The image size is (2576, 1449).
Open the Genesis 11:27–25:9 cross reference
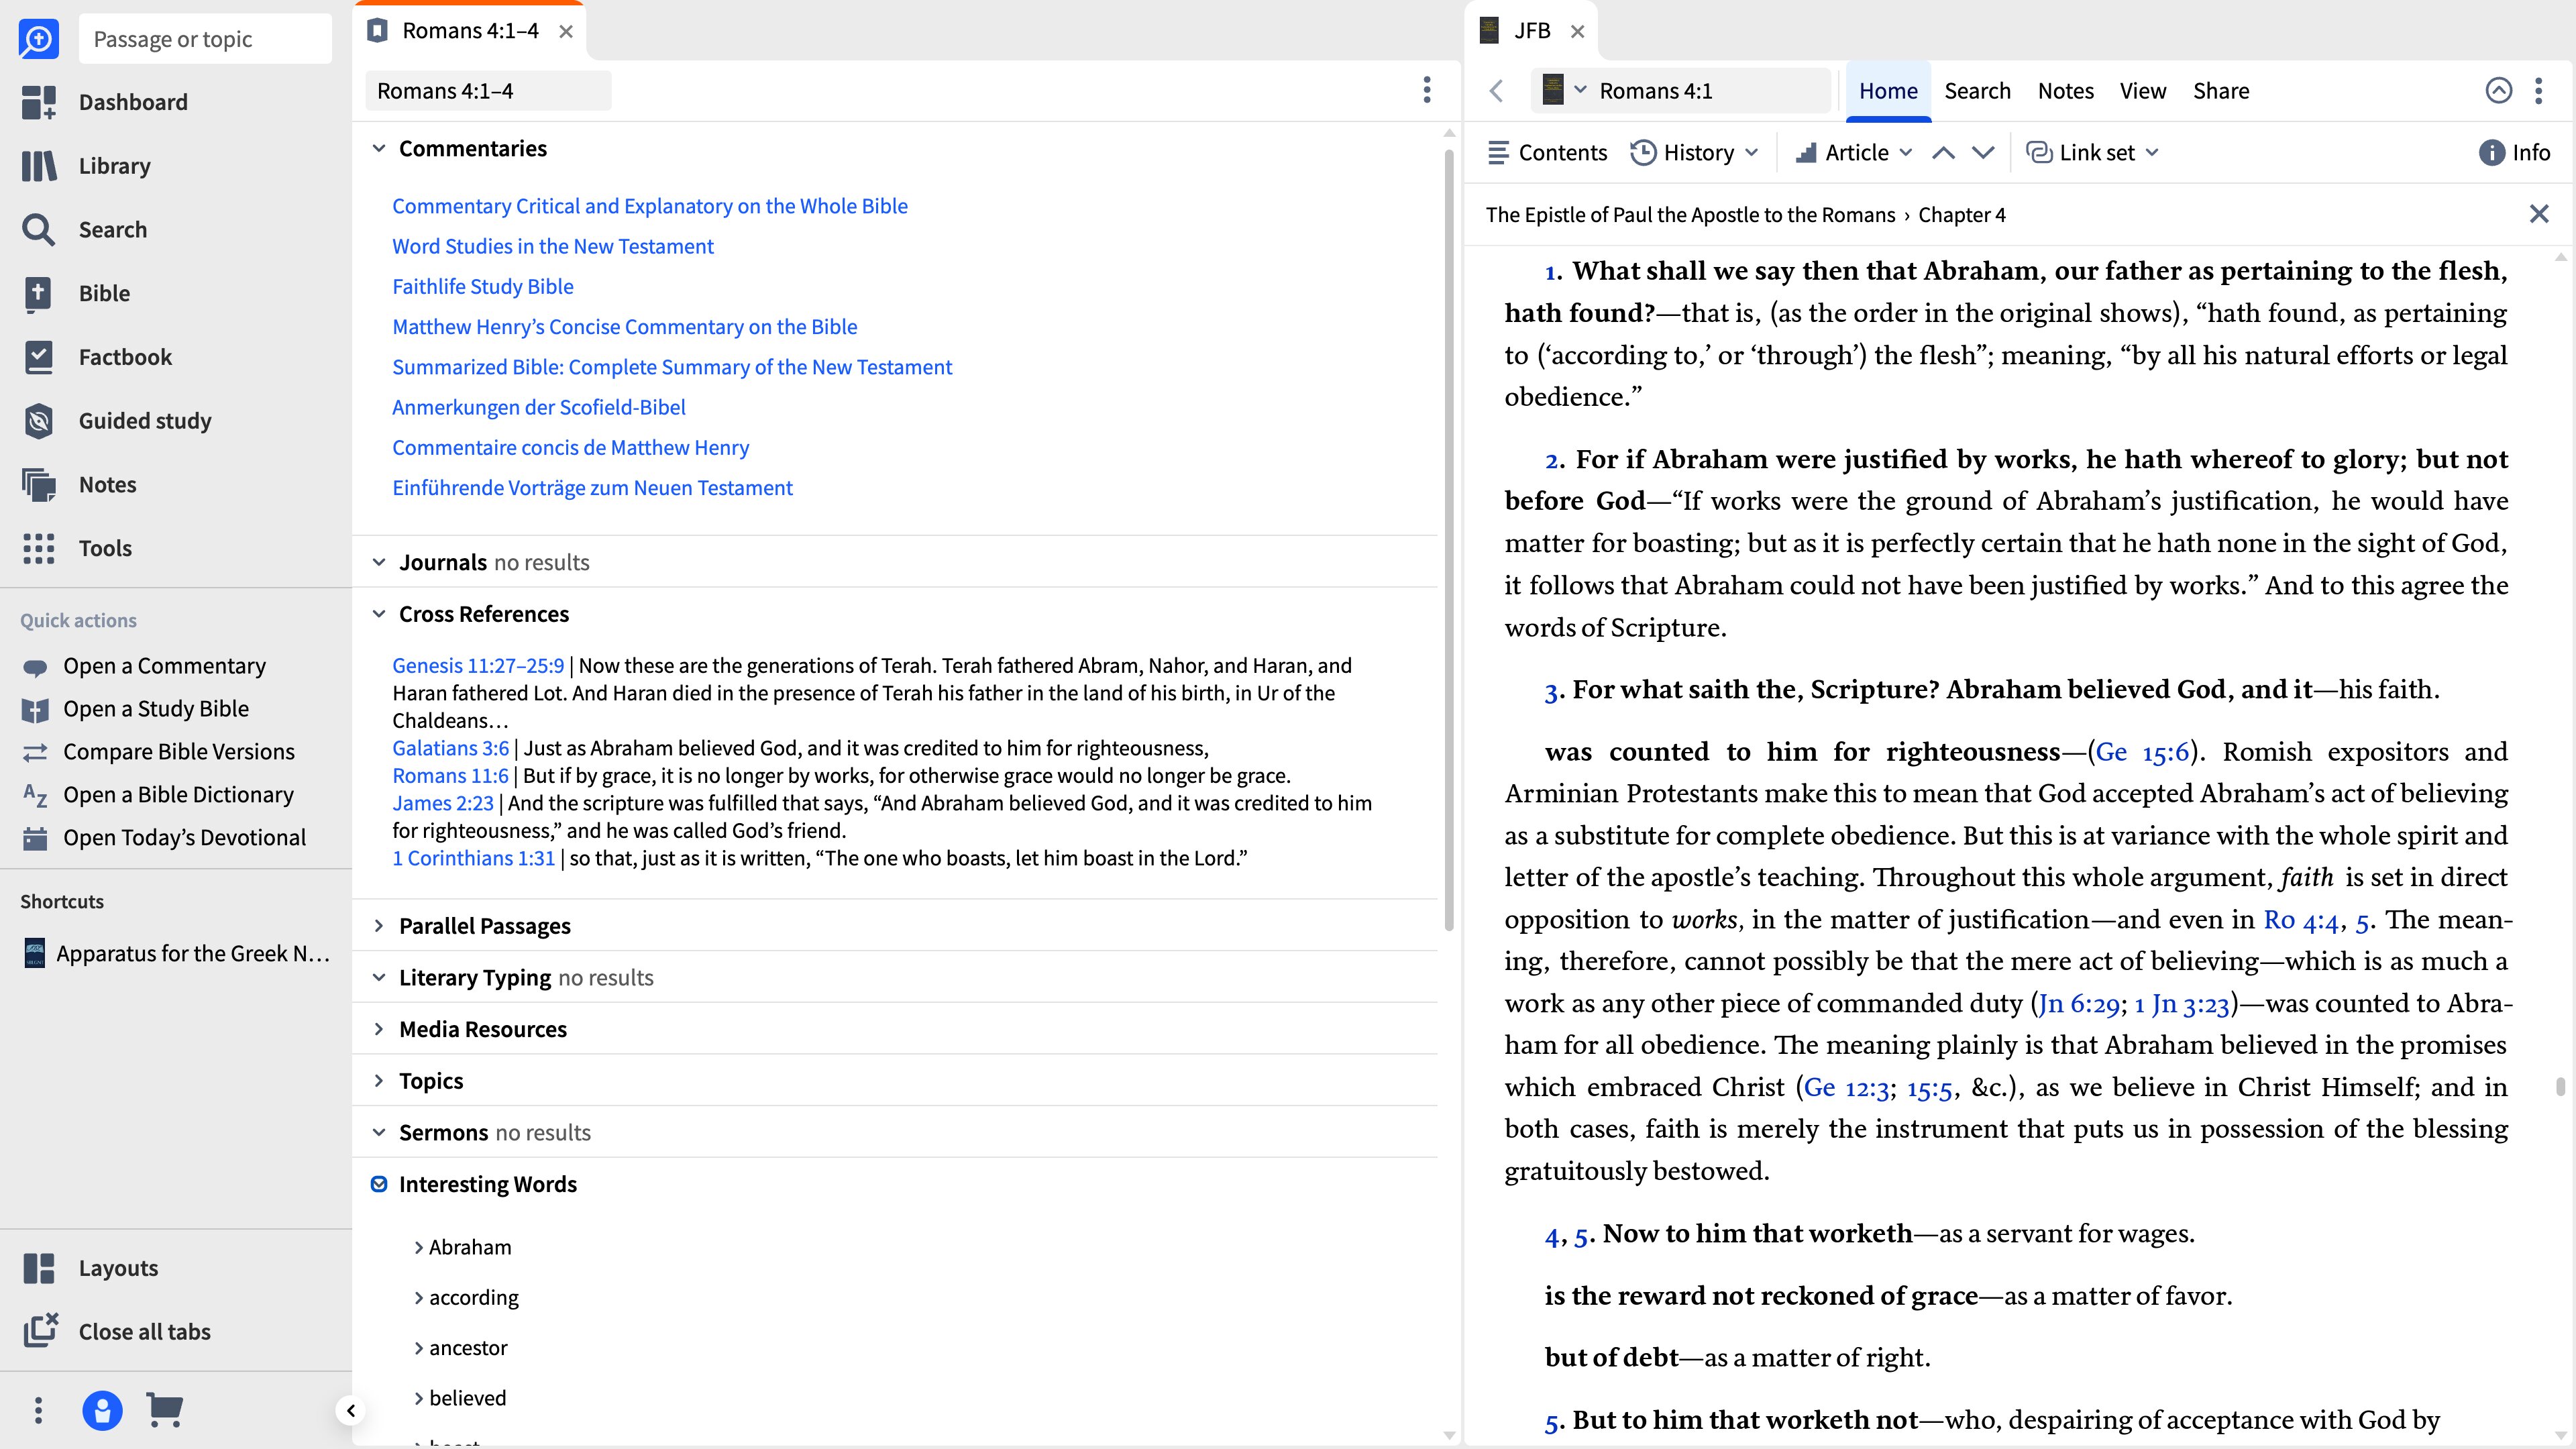(x=477, y=666)
